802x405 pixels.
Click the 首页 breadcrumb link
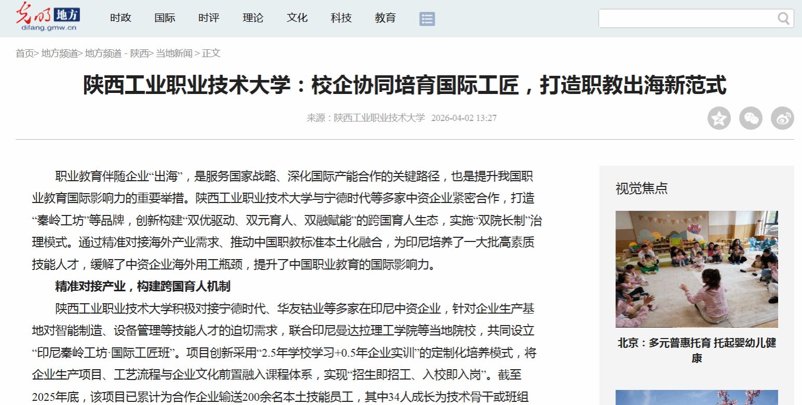click(x=24, y=53)
